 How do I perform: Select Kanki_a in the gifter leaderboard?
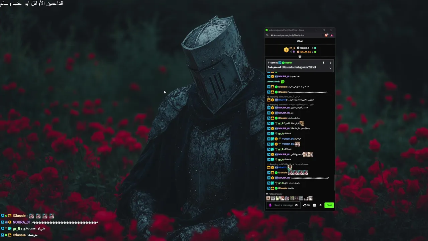(305, 48)
